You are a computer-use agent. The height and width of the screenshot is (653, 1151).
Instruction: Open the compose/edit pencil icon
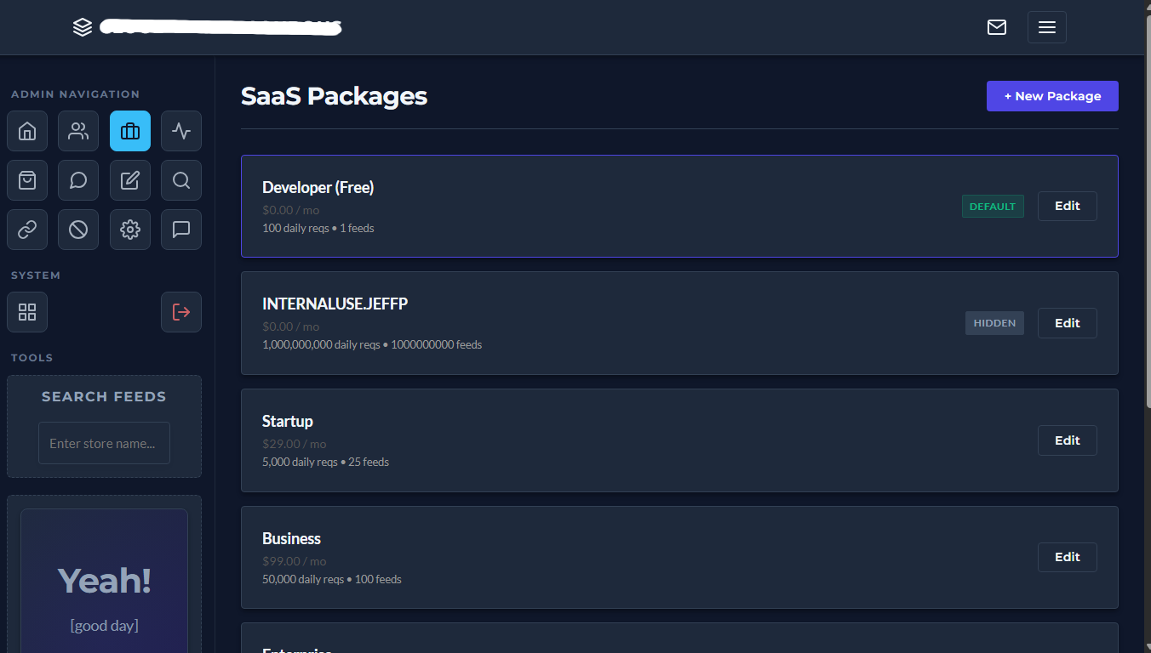(129, 180)
